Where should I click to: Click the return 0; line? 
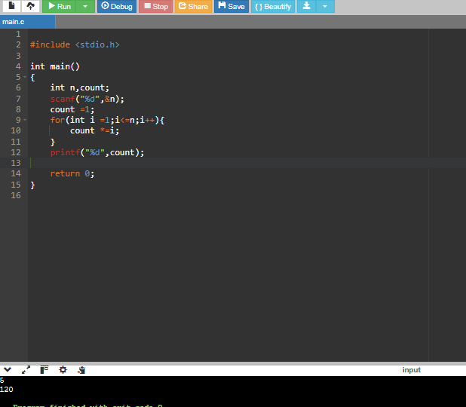[x=72, y=174]
